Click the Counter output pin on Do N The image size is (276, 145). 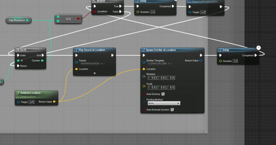(42, 60)
